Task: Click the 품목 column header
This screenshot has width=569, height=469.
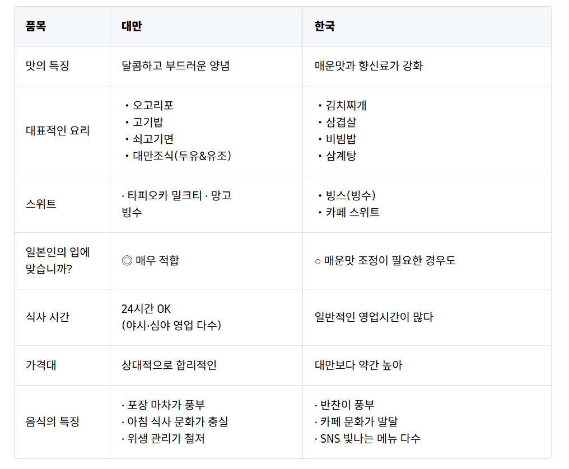Action: [x=36, y=26]
